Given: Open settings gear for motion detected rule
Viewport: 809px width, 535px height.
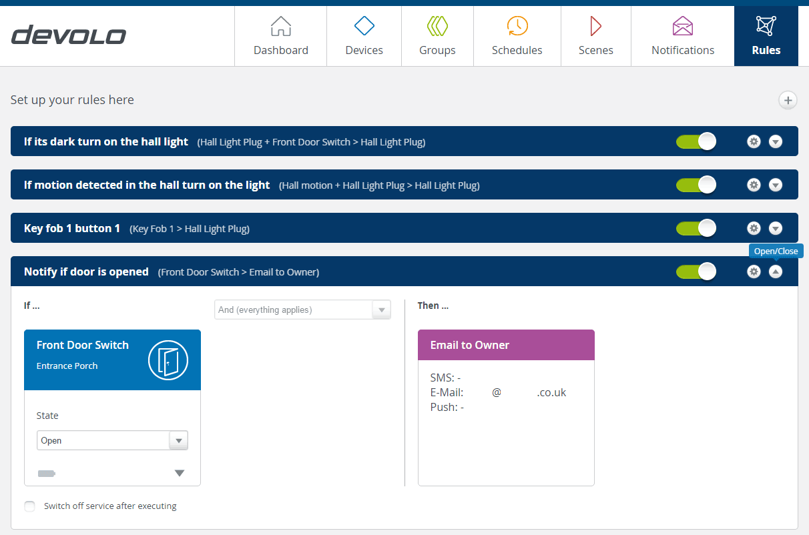Looking at the screenshot, I should click(754, 185).
